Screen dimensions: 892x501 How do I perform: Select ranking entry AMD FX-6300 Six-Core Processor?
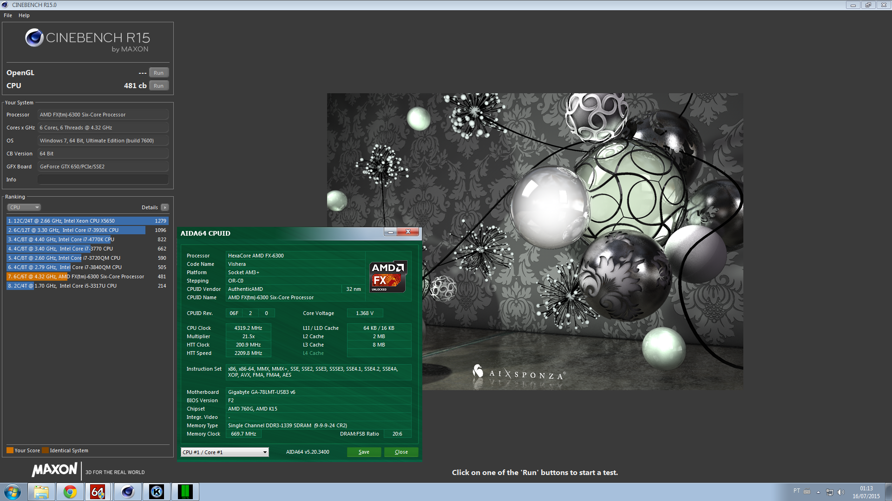[87, 276]
